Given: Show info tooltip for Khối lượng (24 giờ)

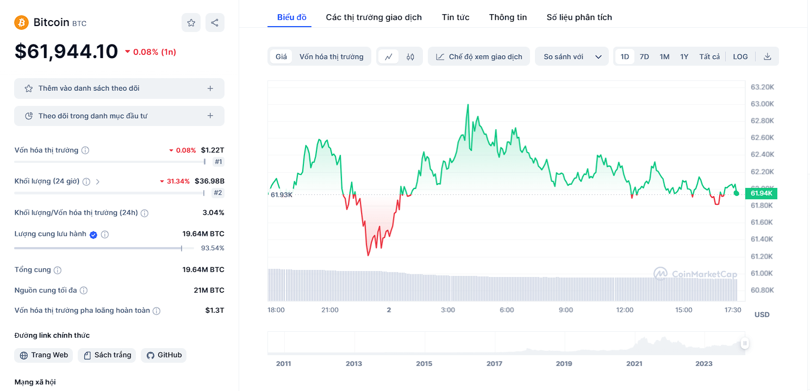Looking at the screenshot, I should click(86, 181).
